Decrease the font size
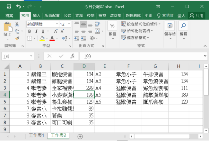209x141 pixels. pyautogui.click(x=62, y=31)
